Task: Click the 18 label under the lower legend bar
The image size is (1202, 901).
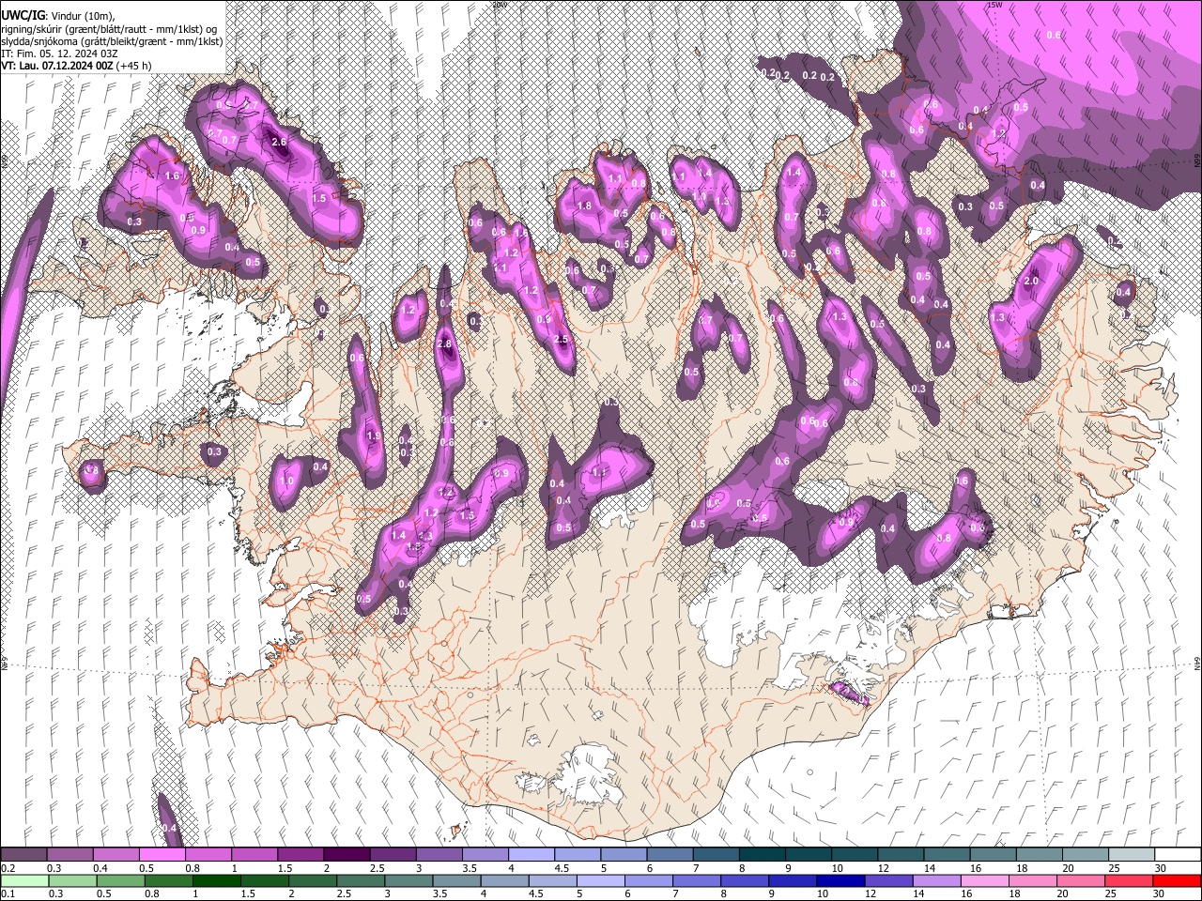Action: tap(1015, 893)
